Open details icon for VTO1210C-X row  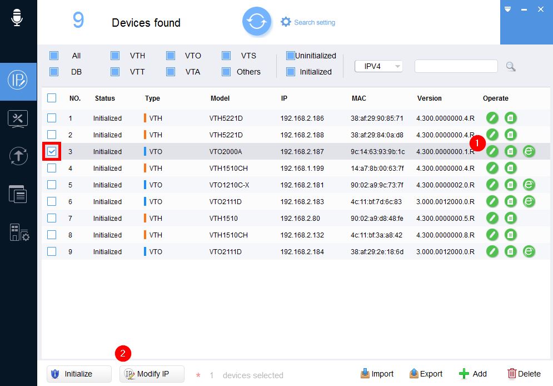coord(510,185)
